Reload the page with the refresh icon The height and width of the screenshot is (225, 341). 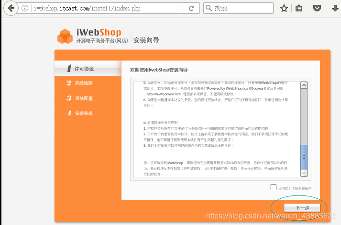click(x=192, y=8)
